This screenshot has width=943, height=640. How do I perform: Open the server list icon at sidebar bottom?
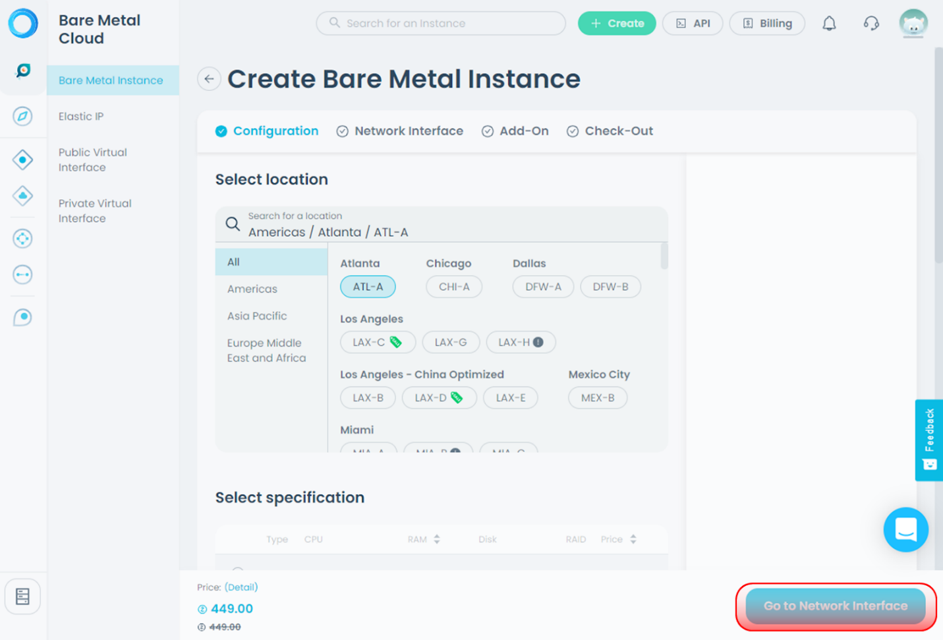22,596
